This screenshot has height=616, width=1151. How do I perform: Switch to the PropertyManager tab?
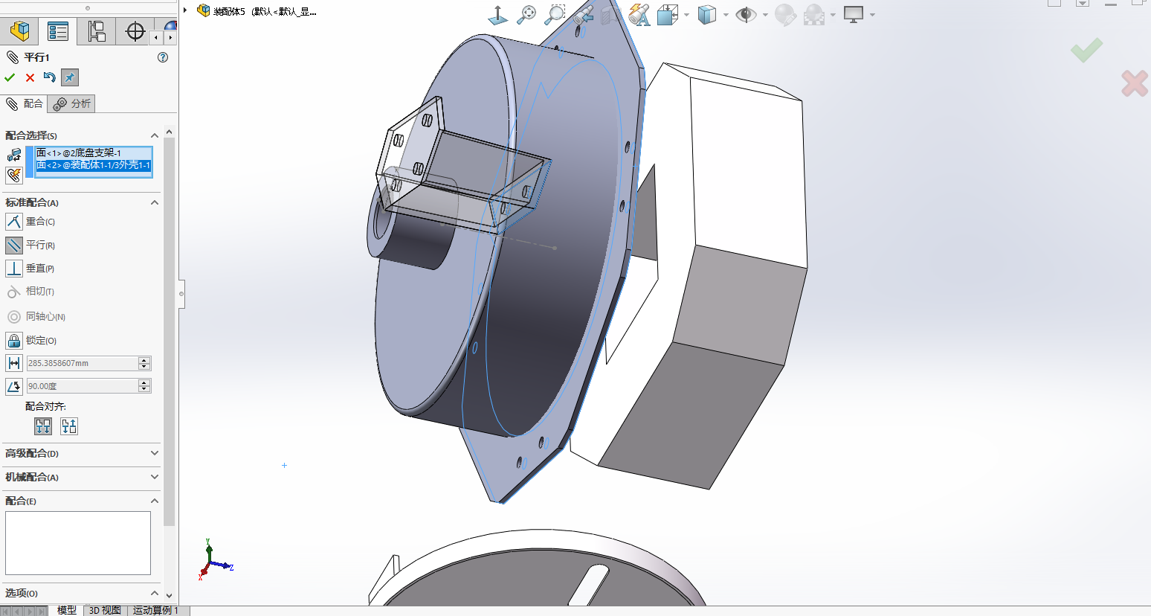(58, 31)
